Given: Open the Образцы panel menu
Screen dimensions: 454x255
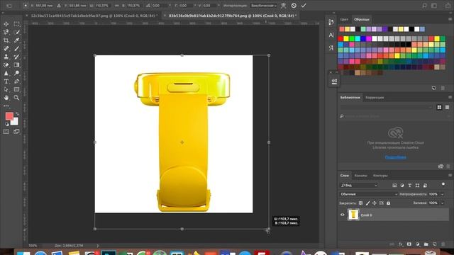Looking at the screenshot, I should pos(450,19).
